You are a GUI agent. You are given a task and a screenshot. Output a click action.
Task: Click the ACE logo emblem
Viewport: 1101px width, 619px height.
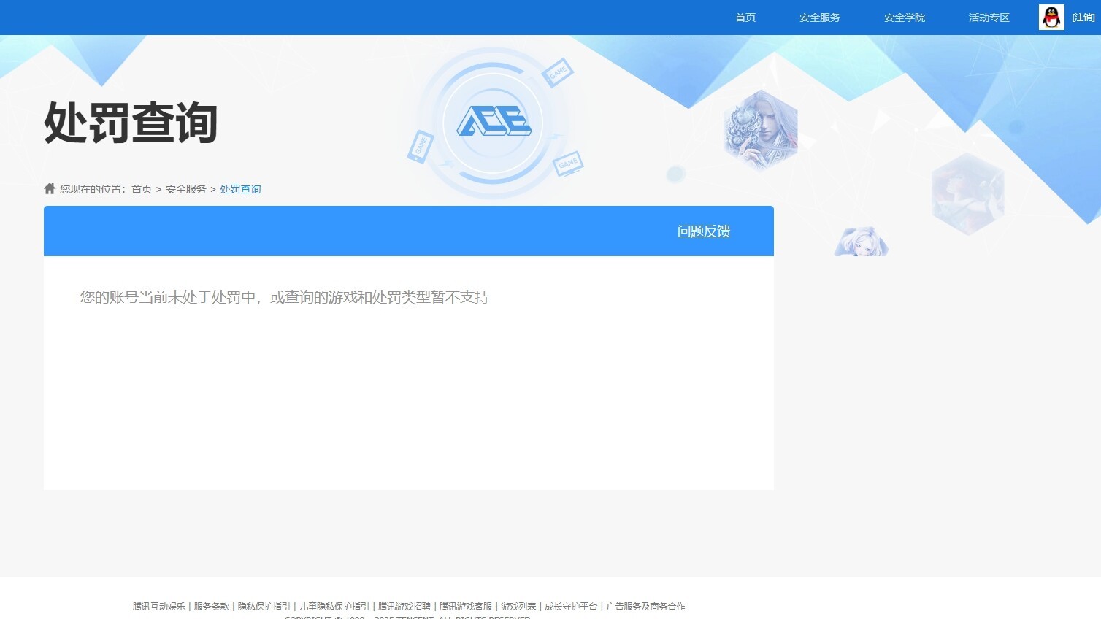point(494,122)
